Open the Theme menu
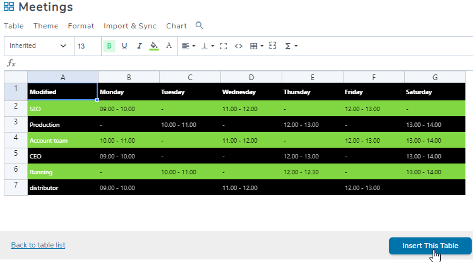The width and height of the screenshot is (473, 262). 46,26
